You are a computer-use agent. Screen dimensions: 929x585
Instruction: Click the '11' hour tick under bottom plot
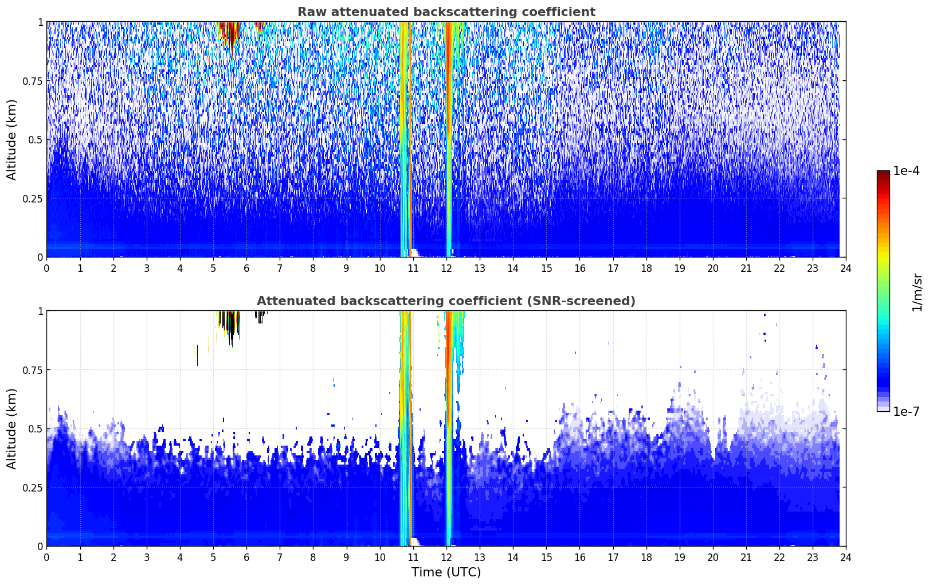[x=413, y=557]
